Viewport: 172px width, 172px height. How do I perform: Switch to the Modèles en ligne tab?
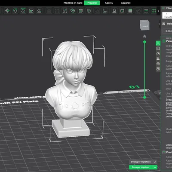(x=73, y=3)
